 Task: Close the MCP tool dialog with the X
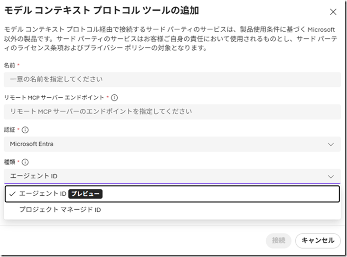pyautogui.click(x=333, y=12)
